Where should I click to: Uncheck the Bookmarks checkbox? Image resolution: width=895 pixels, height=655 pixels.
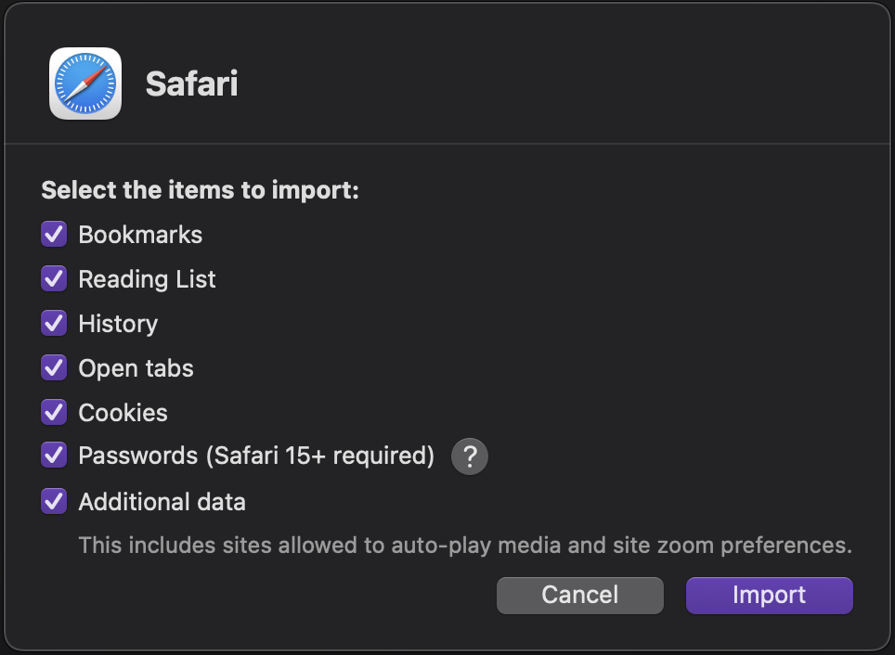coord(53,234)
